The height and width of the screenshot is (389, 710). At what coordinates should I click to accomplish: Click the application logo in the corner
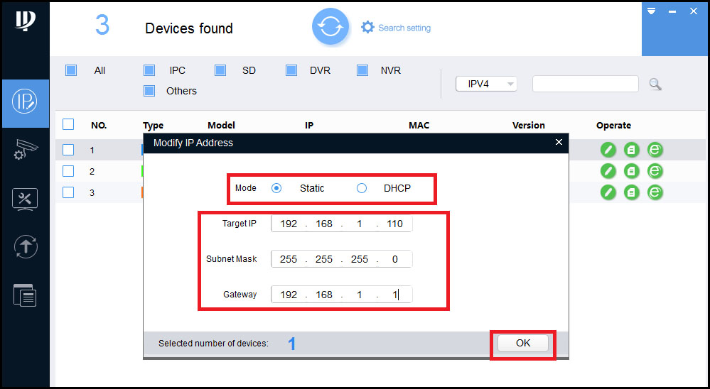[x=26, y=21]
